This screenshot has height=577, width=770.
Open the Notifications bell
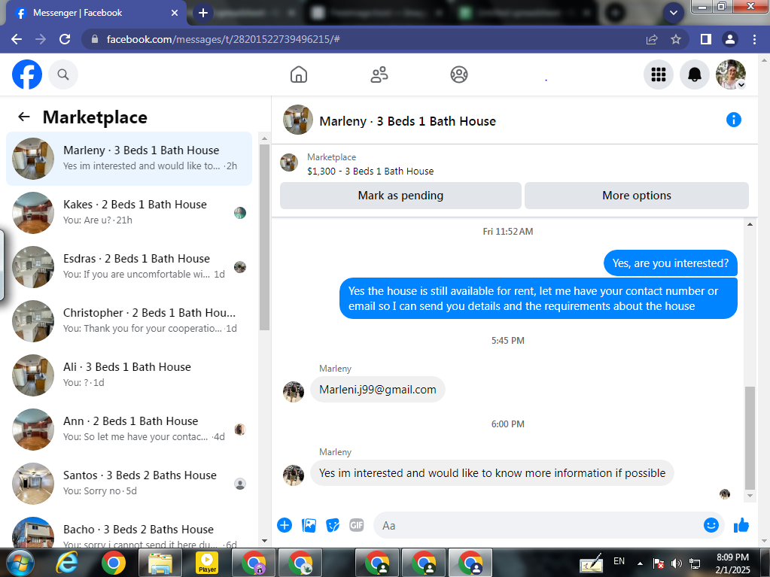pyautogui.click(x=695, y=74)
